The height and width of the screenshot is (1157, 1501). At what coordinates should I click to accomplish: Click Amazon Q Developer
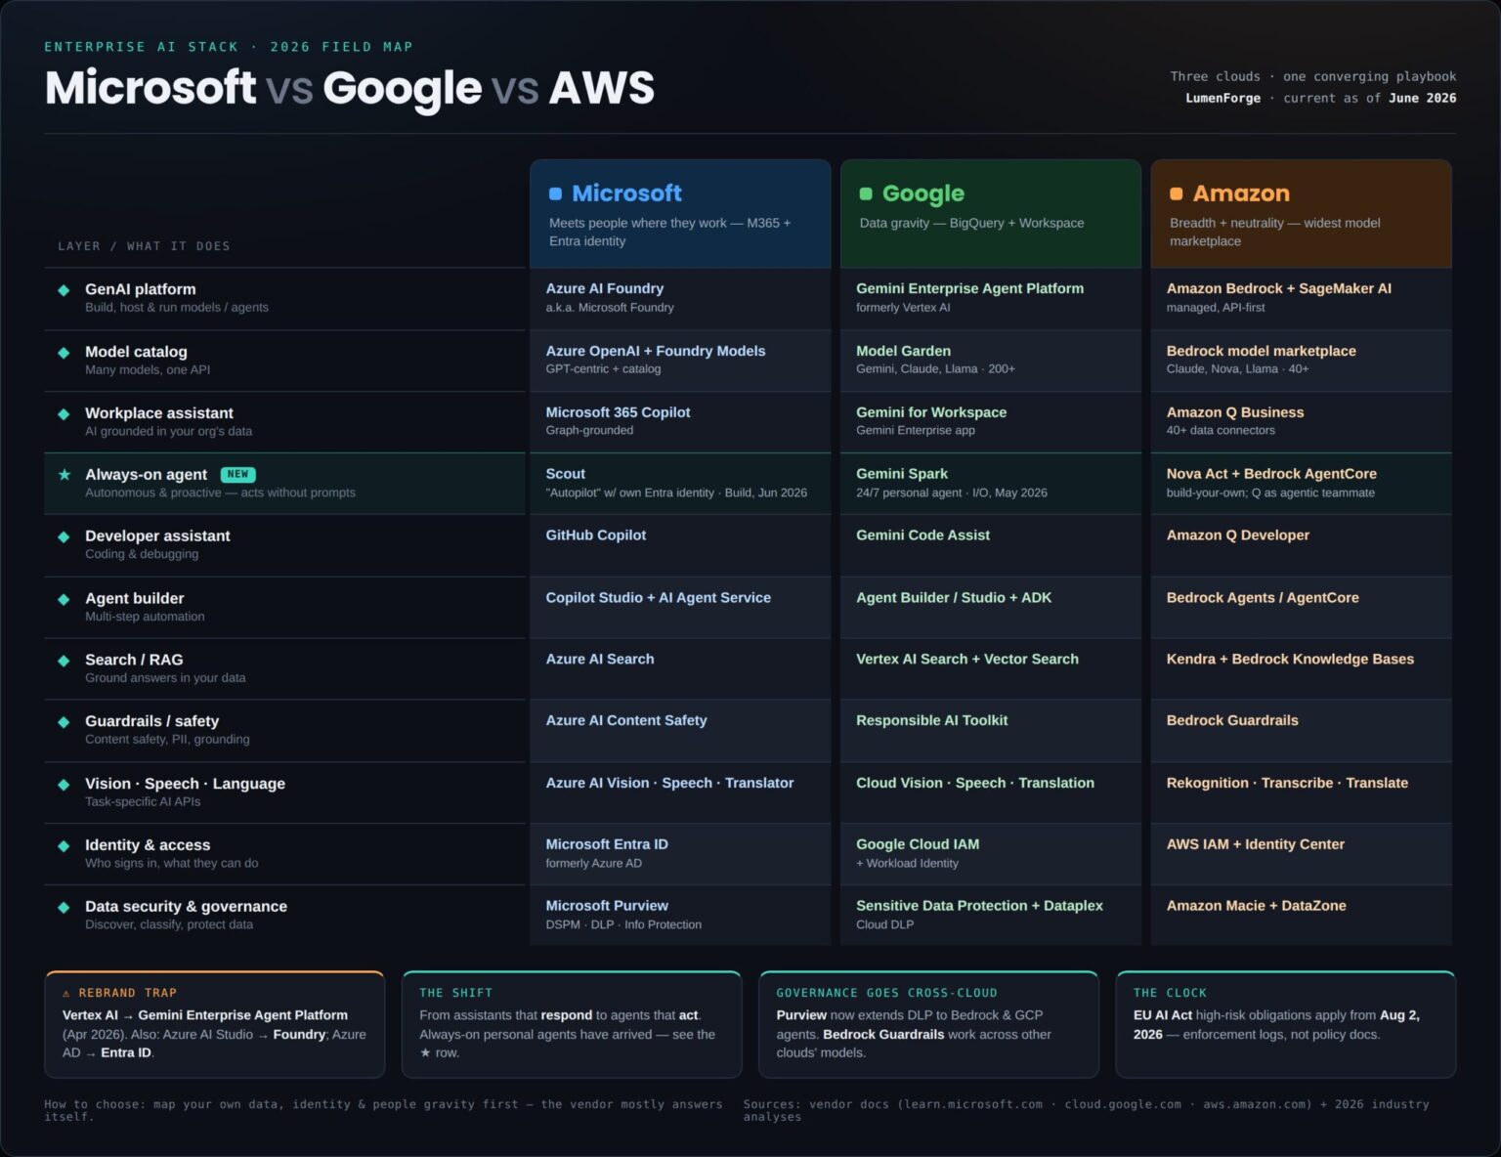point(1238,536)
